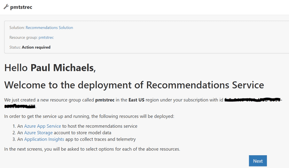Click the 'In the next screens' sentence
This screenshot has height=168, width=289.
click(92, 149)
